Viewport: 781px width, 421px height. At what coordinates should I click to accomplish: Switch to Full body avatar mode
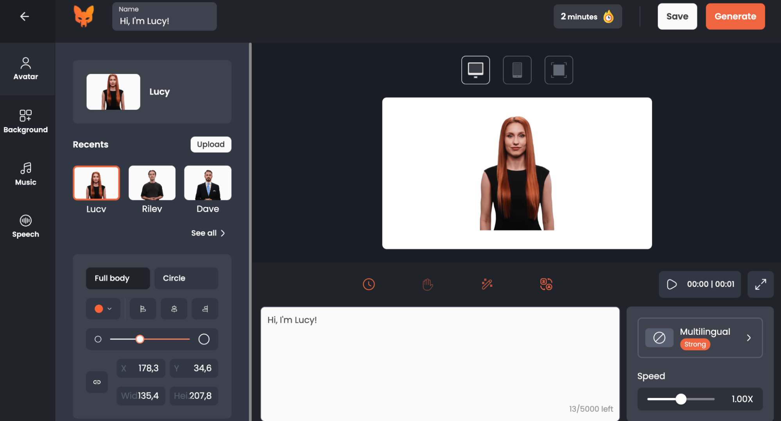coord(118,278)
